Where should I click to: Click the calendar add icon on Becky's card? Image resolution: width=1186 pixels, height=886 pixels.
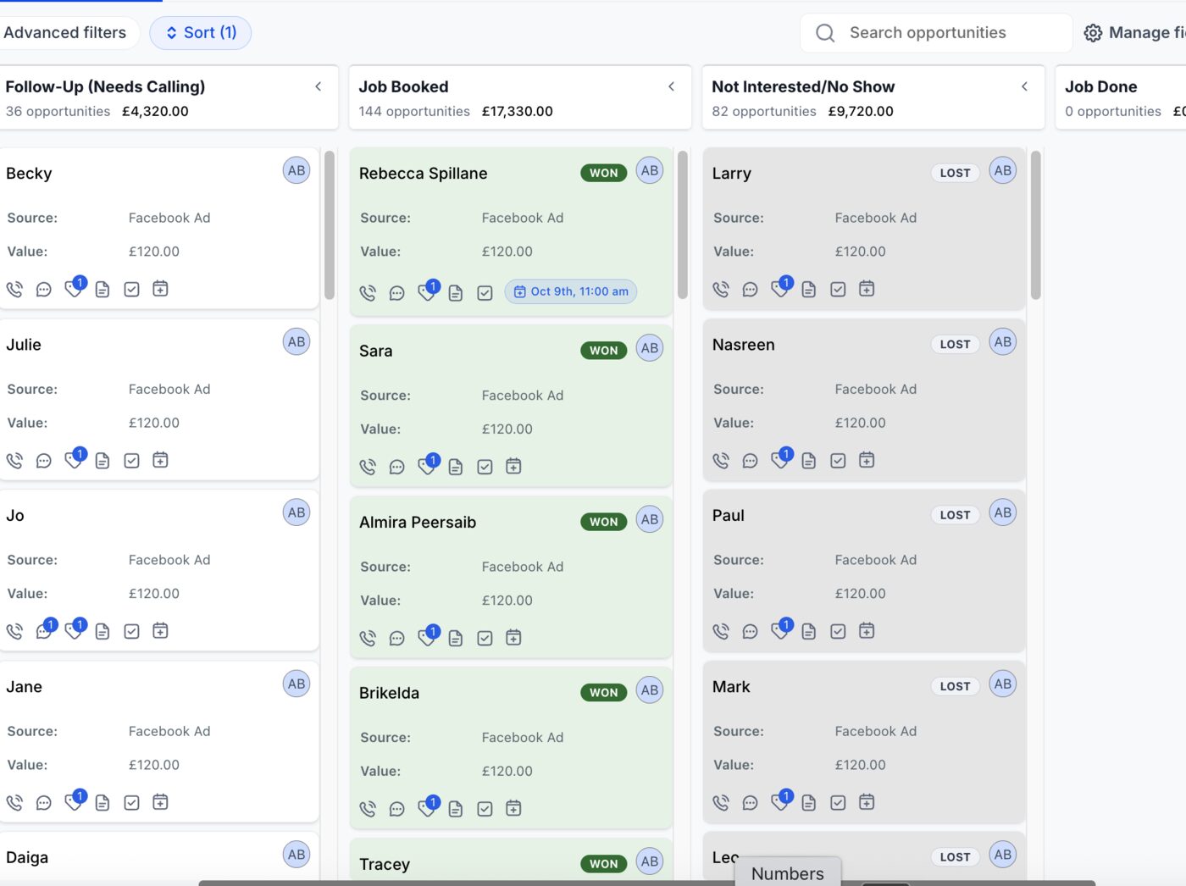[x=160, y=289]
